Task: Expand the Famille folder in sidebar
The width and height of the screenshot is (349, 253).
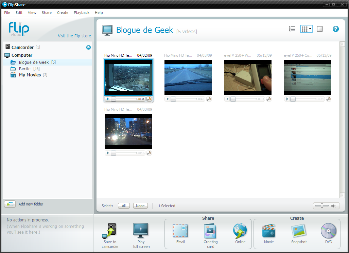Action: (x=25, y=69)
